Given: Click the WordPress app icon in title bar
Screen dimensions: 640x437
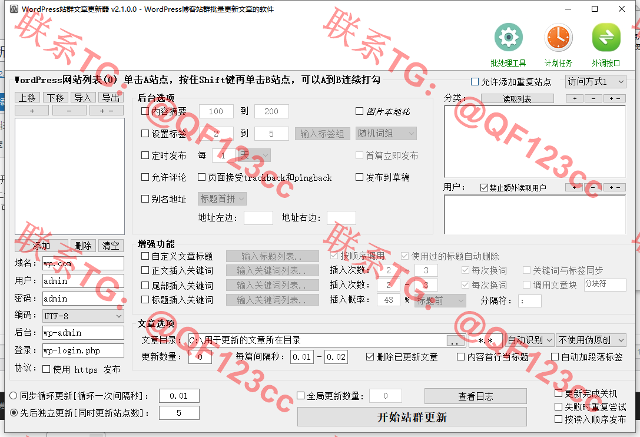Looking at the screenshot, I should point(14,9).
